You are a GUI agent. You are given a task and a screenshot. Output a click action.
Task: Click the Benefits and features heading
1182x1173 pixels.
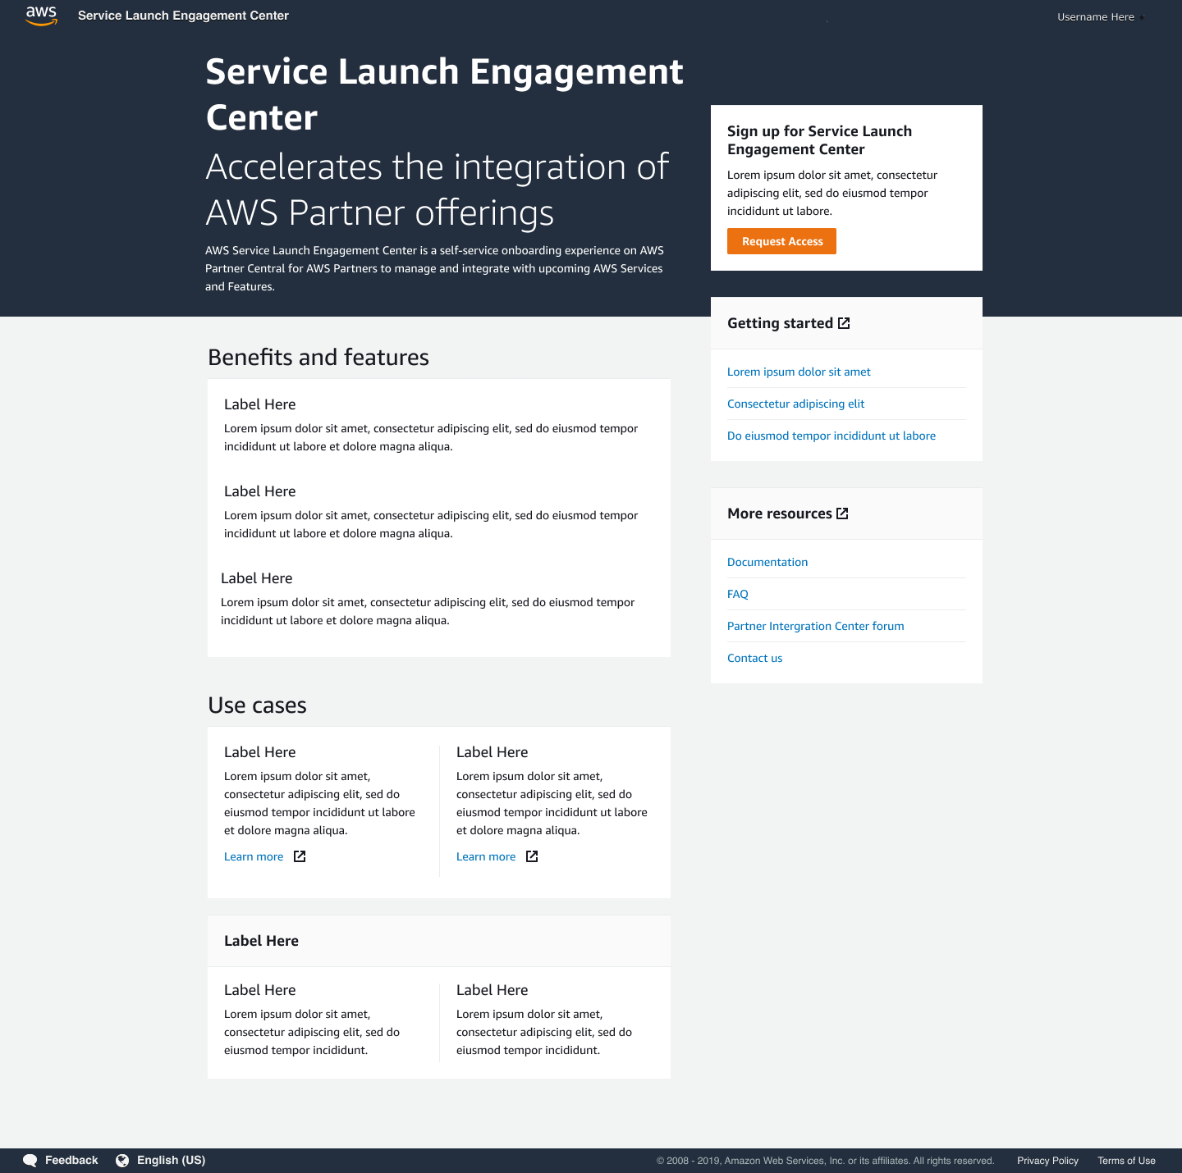pyautogui.click(x=318, y=358)
